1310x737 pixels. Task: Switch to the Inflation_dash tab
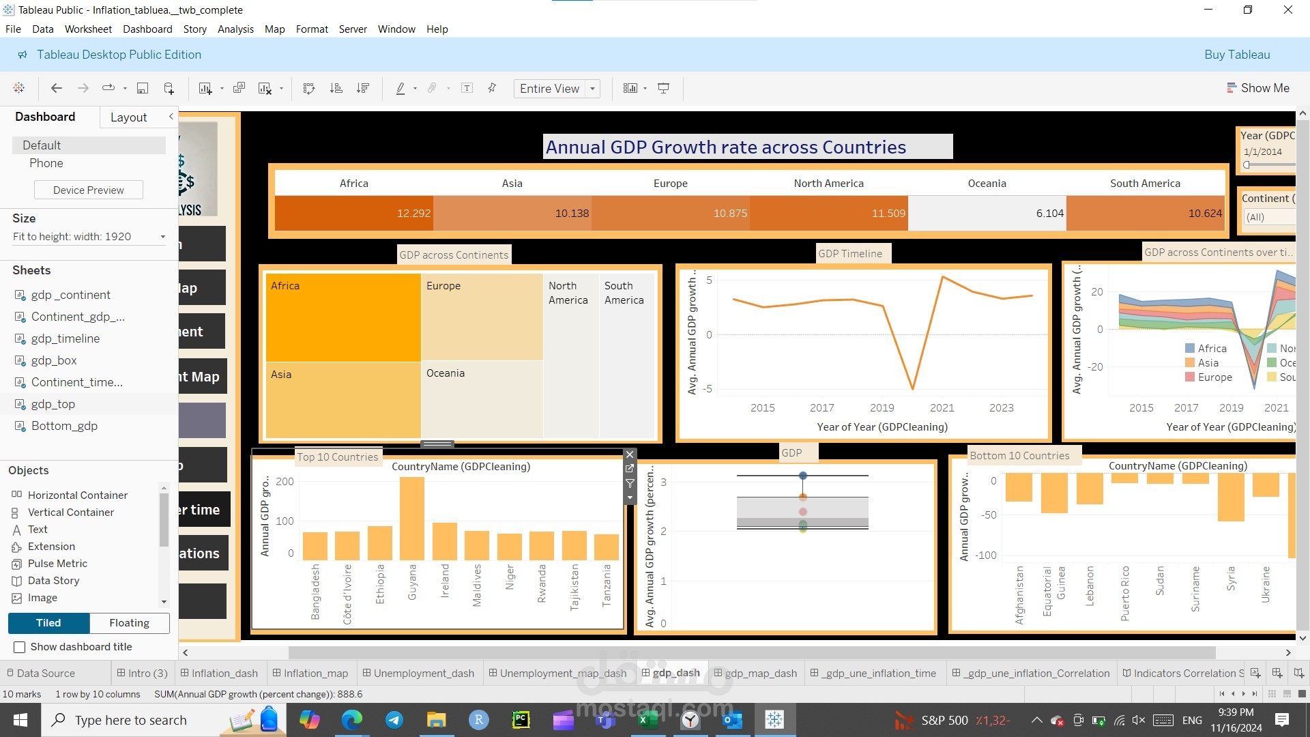coord(220,673)
